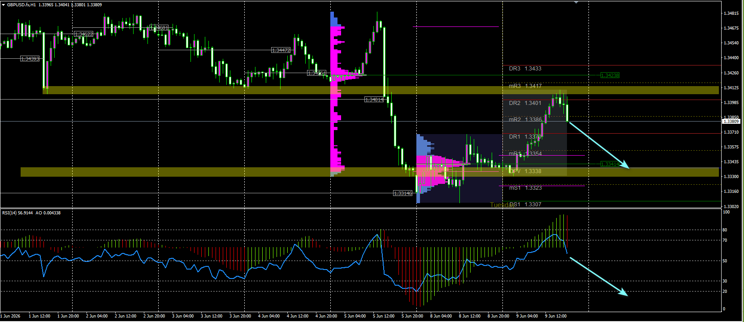The height and width of the screenshot is (322, 744).
Task: Click the AO 0.004338 indicator value
Action: point(48,213)
